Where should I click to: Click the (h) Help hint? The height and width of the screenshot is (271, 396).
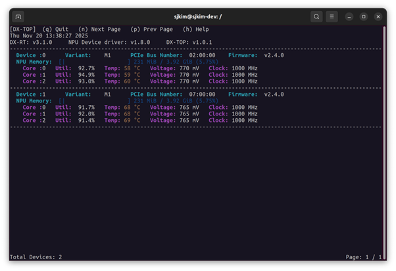point(196,30)
